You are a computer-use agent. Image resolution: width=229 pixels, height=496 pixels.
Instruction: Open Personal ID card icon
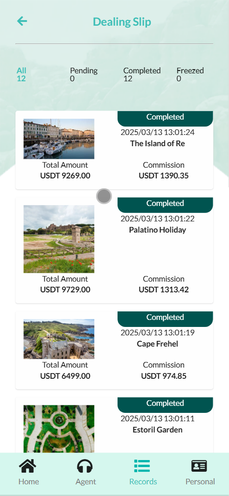199,466
